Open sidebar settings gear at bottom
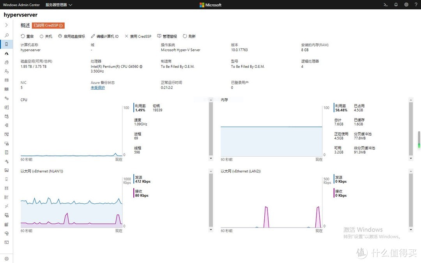 7,259
